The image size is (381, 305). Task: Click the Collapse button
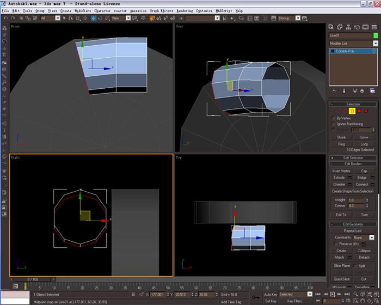point(364,251)
